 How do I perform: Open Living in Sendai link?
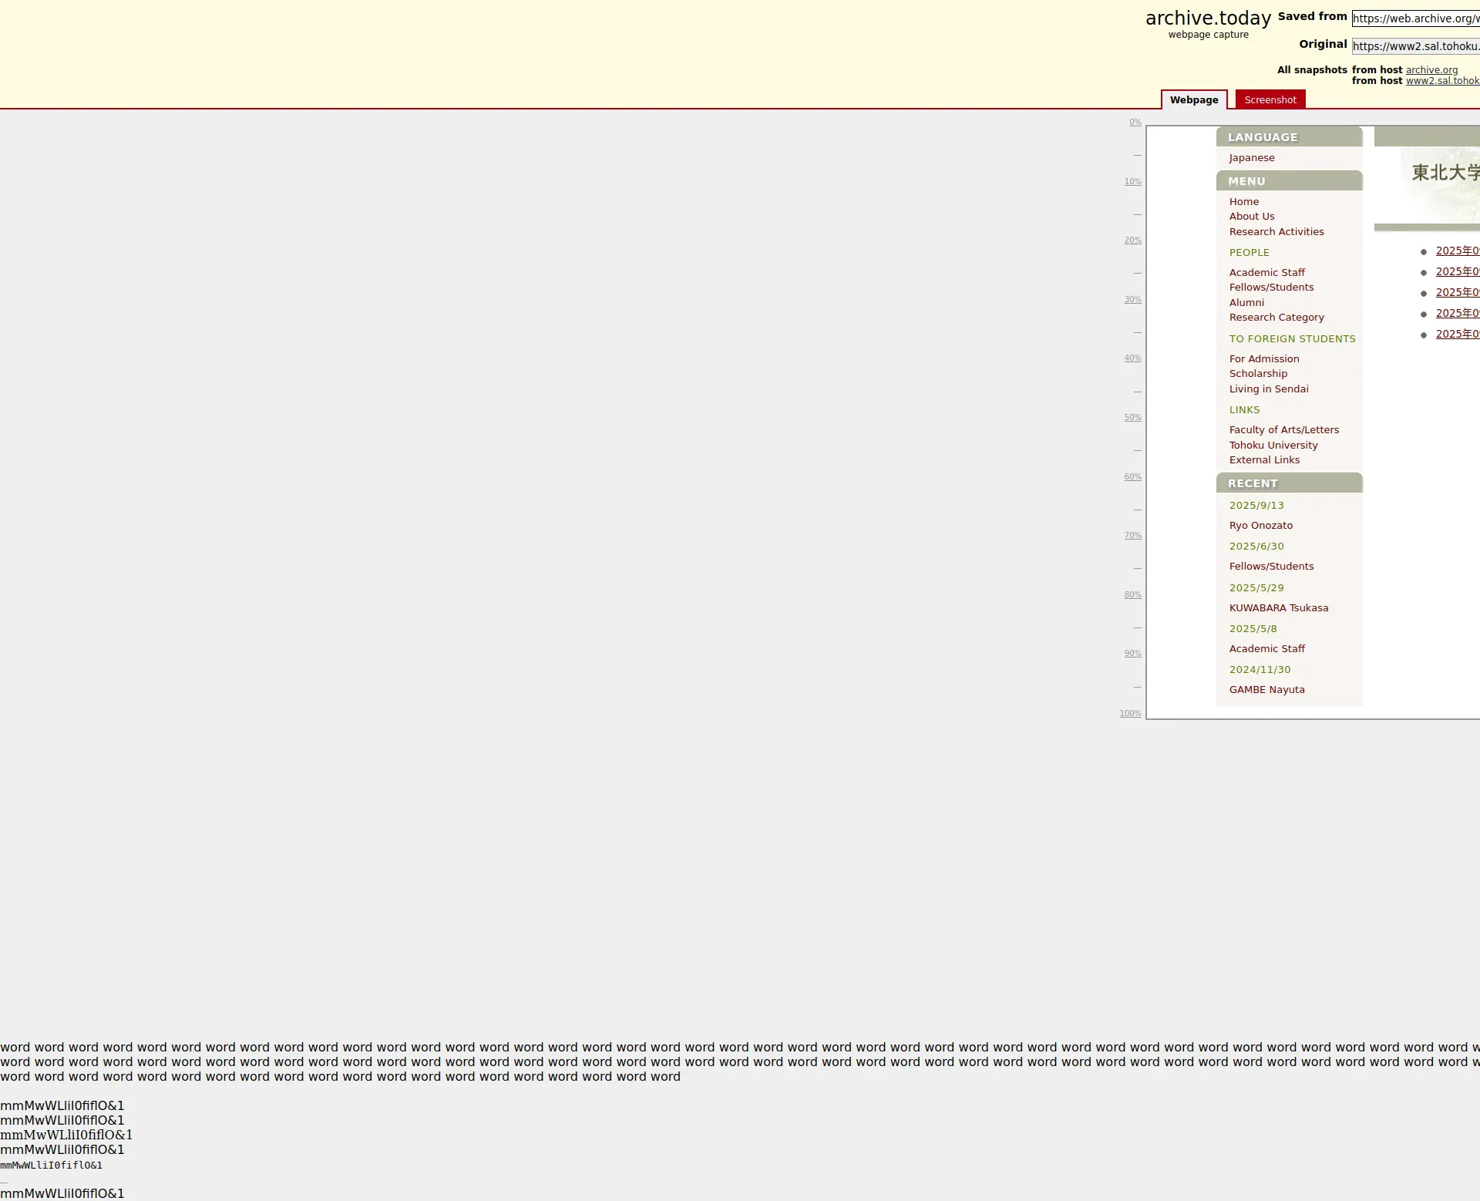(x=1268, y=389)
